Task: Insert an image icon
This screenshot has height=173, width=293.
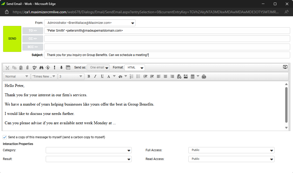Action: coord(185,77)
